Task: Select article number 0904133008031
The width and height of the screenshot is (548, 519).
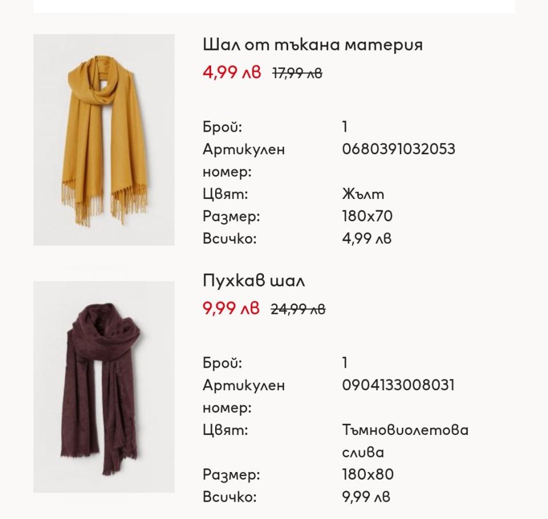Action: 398,385
